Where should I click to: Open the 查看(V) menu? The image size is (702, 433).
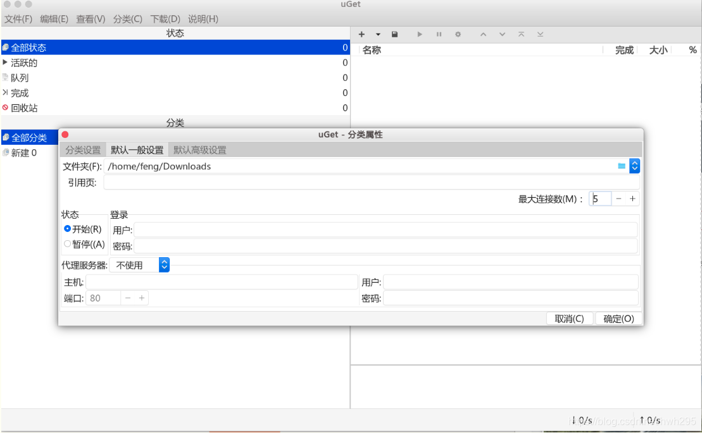click(91, 19)
